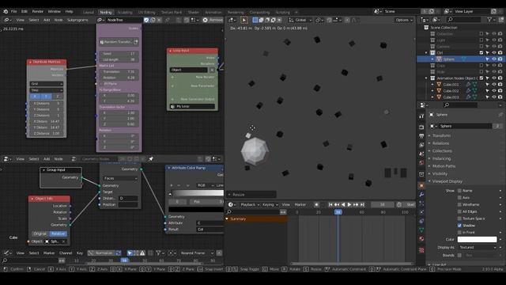This screenshot has height=285, width=506.
Task: Switch to the Layout workspace tab
Action: tap(88, 13)
